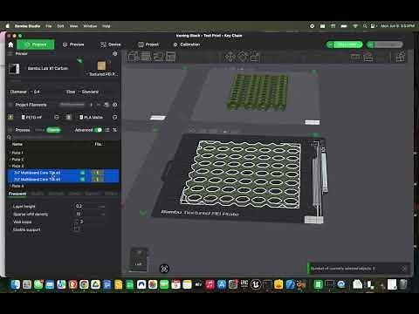The height and width of the screenshot is (314, 419).
Task: Expand Plate 2 in object list
Action: pyautogui.click(x=10, y=160)
